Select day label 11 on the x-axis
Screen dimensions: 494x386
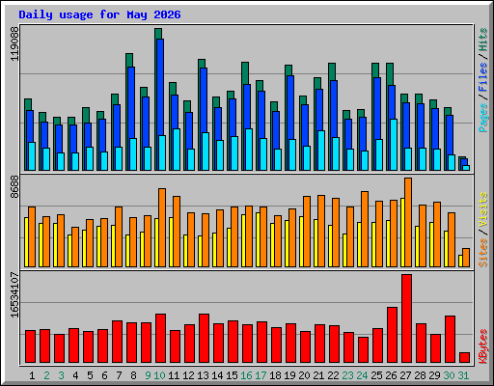click(x=174, y=375)
